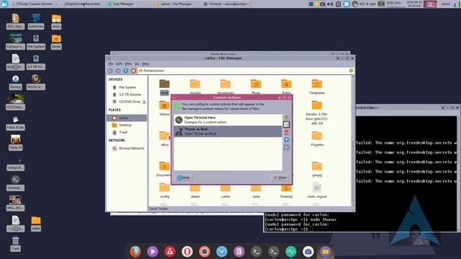This screenshot has width=461, height=259.
Task: Select the .bash_logout file
Action: click(317, 190)
